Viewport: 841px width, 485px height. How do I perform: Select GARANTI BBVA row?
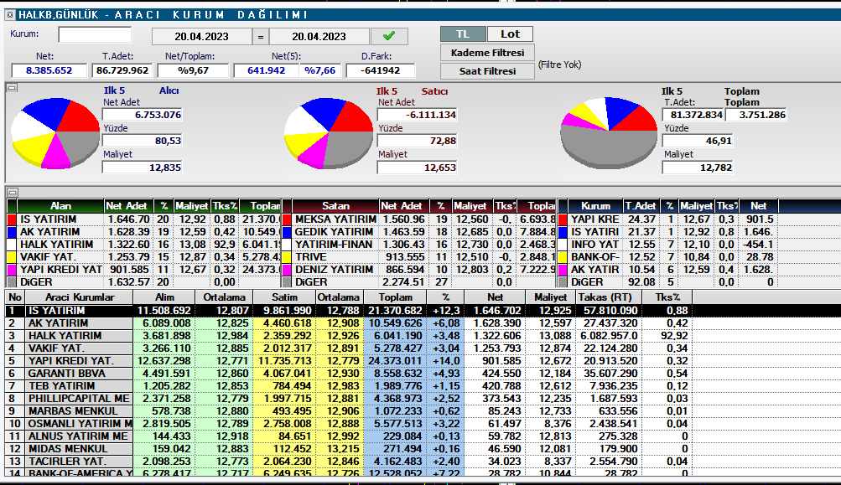[349, 374]
